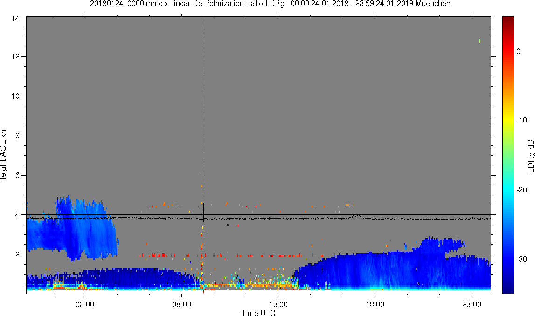Click the height tick label 4

(17, 215)
